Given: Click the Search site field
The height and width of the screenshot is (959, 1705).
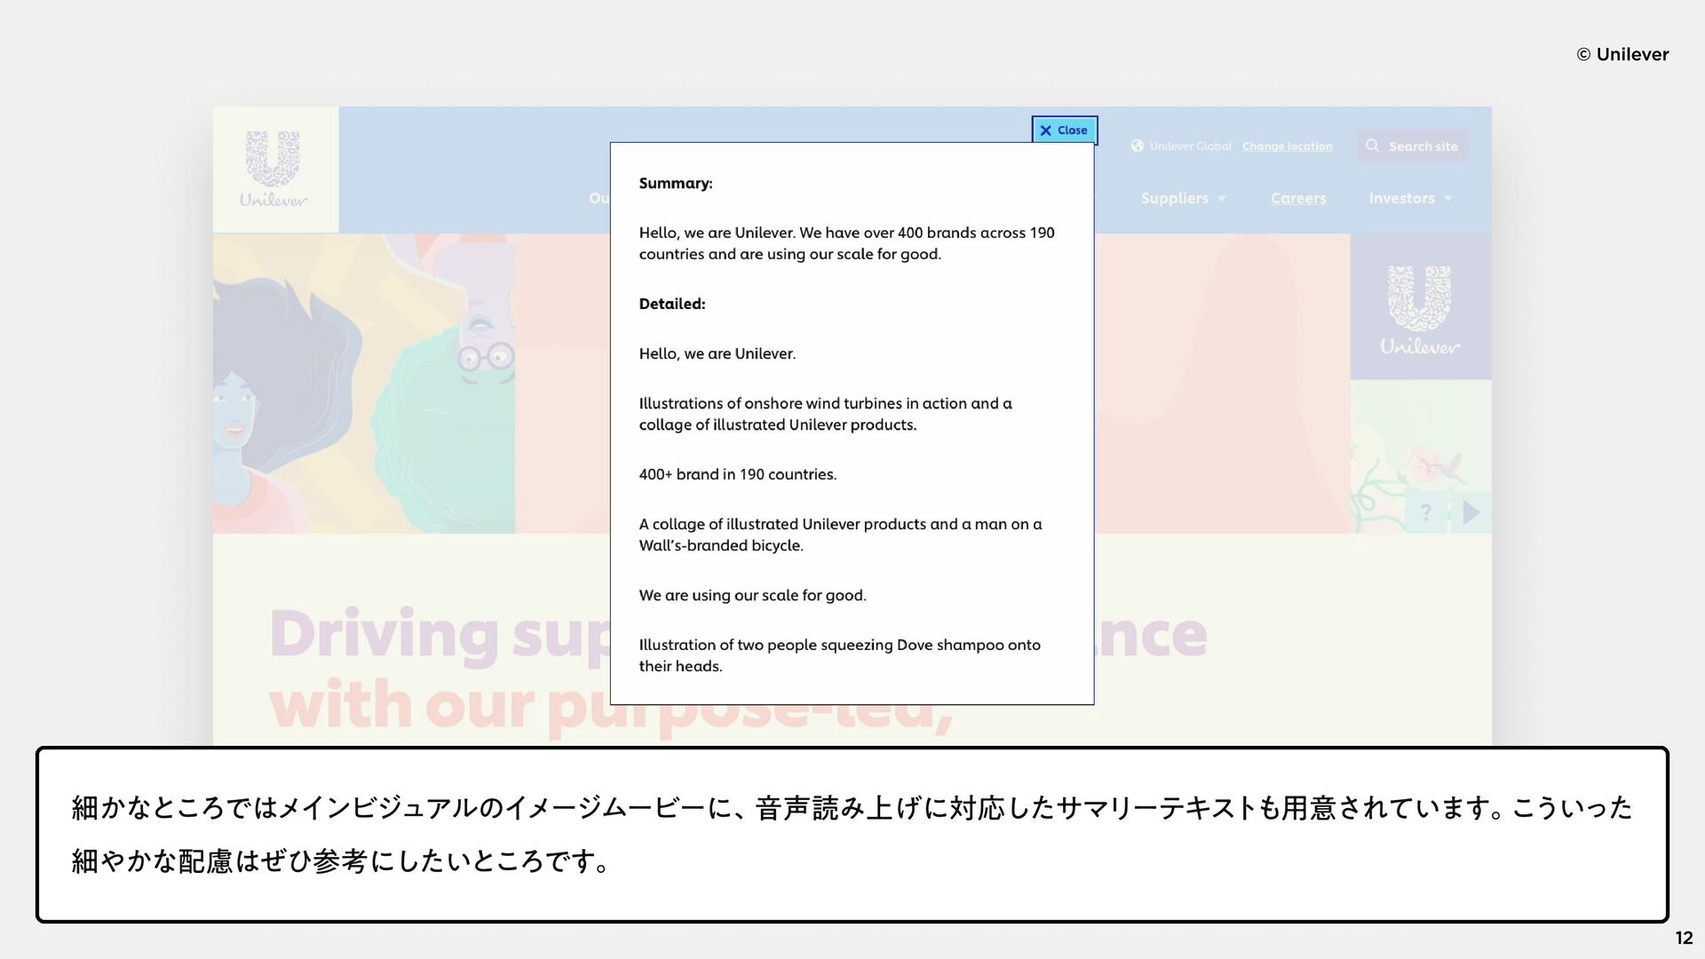Looking at the screenshot, I should pyautogui.click(x=1412, y=146).
